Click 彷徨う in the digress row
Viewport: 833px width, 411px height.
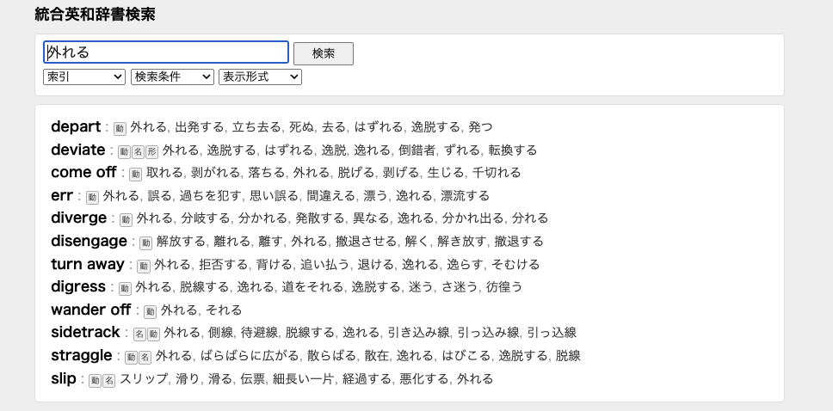pos(503,286)
